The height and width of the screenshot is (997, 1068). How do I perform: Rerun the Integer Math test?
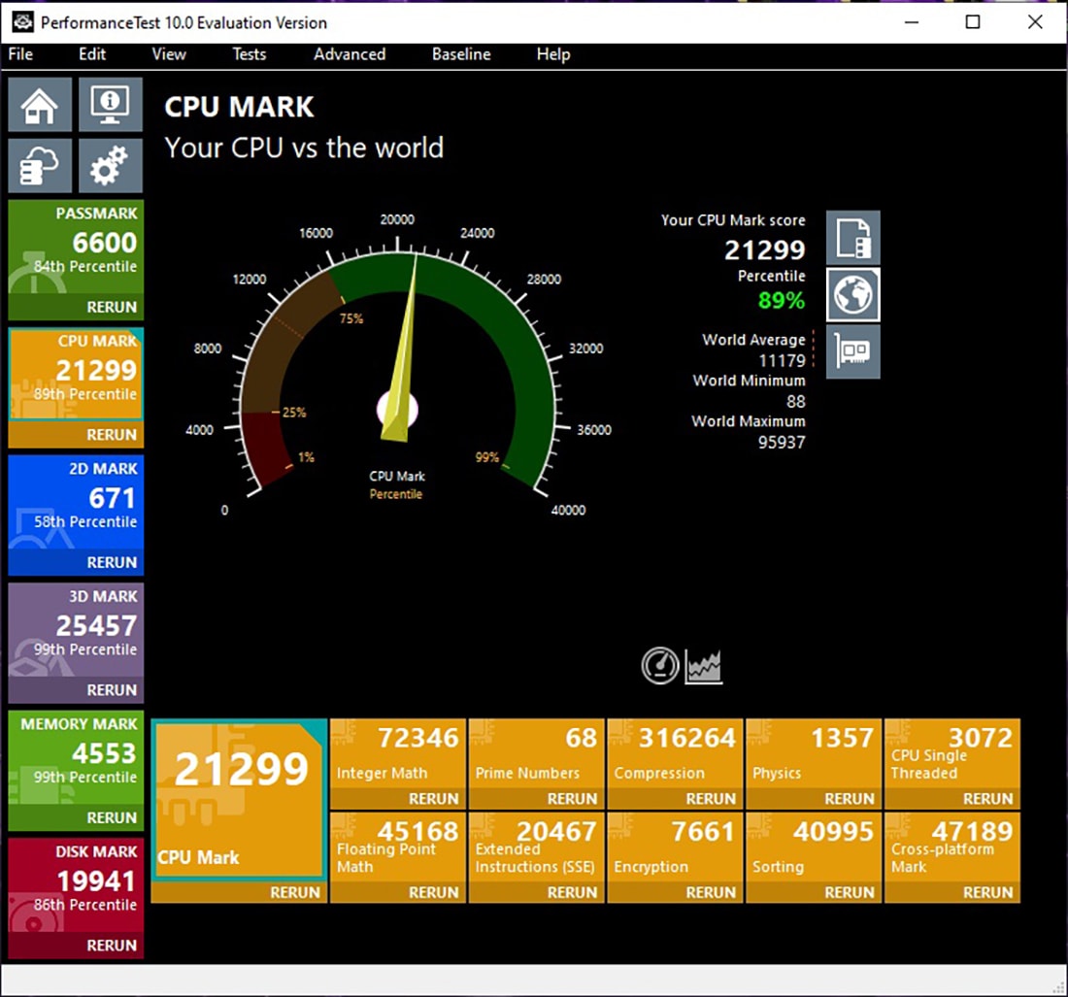(x=433, y=798)
